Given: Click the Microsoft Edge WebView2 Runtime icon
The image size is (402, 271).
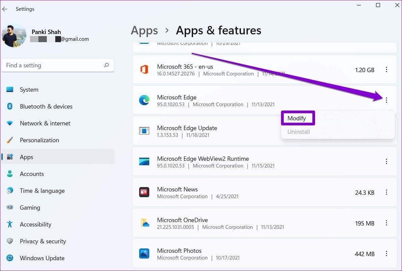Looking at the screenshot, I should pyautogui.click(x=144, y=161).
